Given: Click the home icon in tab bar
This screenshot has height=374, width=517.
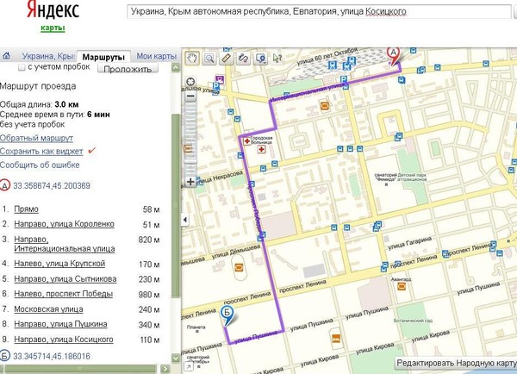Looking at the screenshot, I should pyautogui.click(x=6, y=56).
